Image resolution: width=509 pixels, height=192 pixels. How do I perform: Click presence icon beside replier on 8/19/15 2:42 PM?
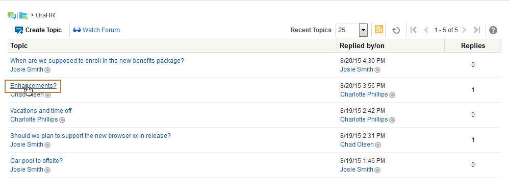392,120
